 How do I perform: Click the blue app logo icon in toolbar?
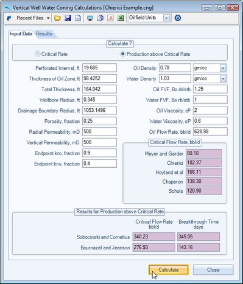9,18
